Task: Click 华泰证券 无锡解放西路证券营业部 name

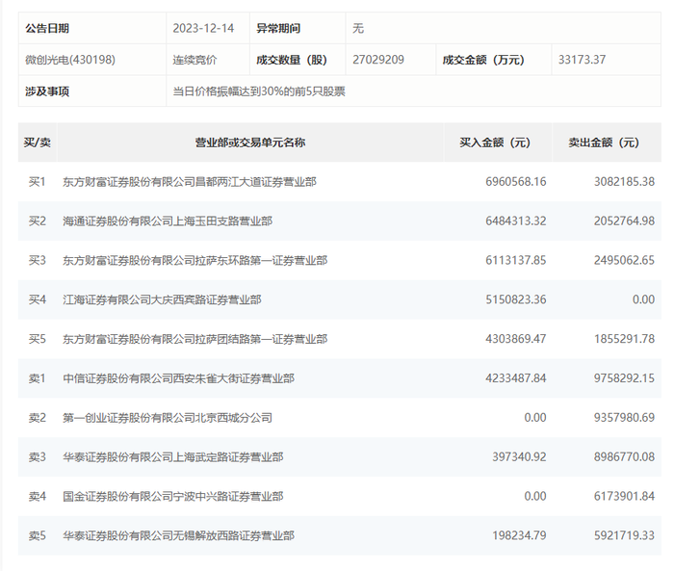Action: point(179,535)
